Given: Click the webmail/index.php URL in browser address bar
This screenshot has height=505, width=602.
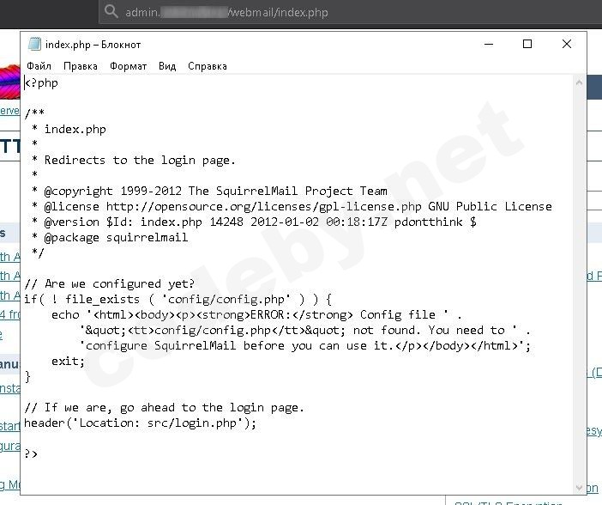Looking at the screenshot, I should (x=226, y=12).
